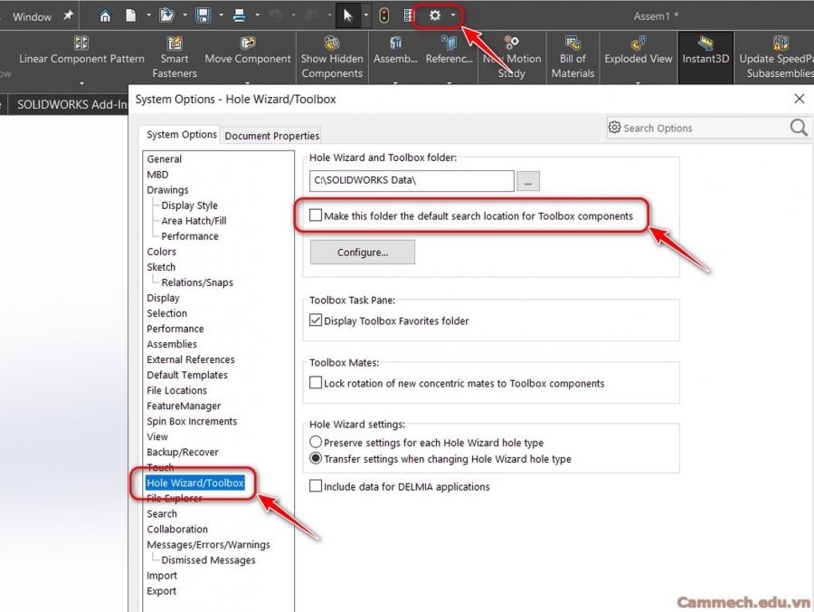Image resolution: width=814 pixels, height=612 pixels.
Task: Click the browse ... folder button
Action: click(x=528, y=181)
